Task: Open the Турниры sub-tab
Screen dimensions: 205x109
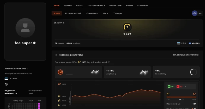Action: coord(118,13)
